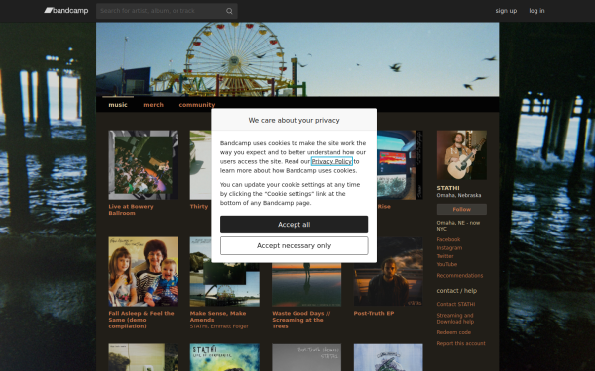Click the Live at Bowery Ballroom title
Image resolution: width=595 pixels, height=371 pixels.
[131, 210]
